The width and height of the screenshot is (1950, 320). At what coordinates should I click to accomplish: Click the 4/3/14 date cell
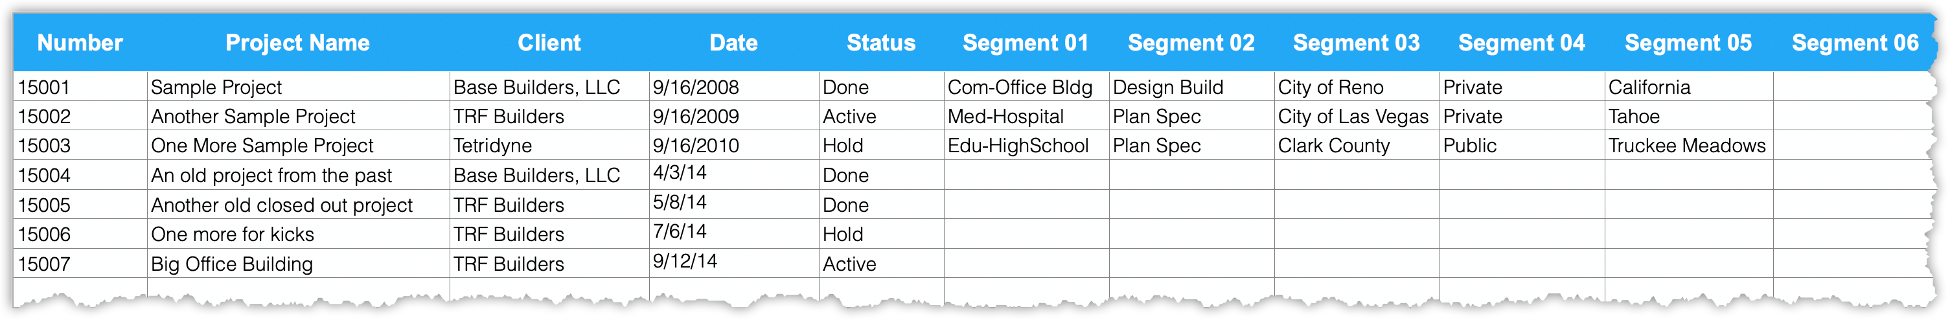[733, 175]
